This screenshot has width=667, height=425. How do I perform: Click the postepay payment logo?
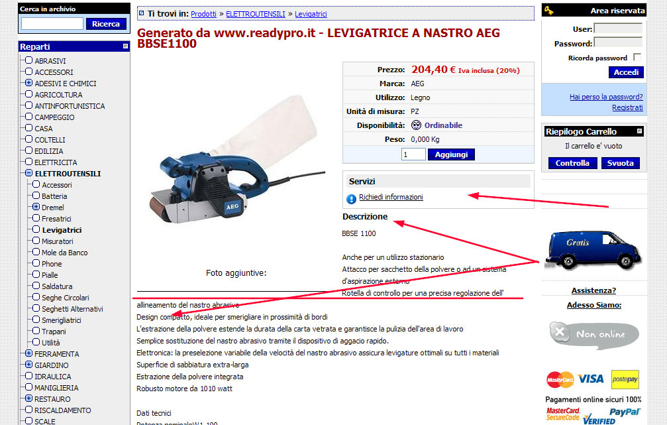pyautogui.click(x=625, y=379)
